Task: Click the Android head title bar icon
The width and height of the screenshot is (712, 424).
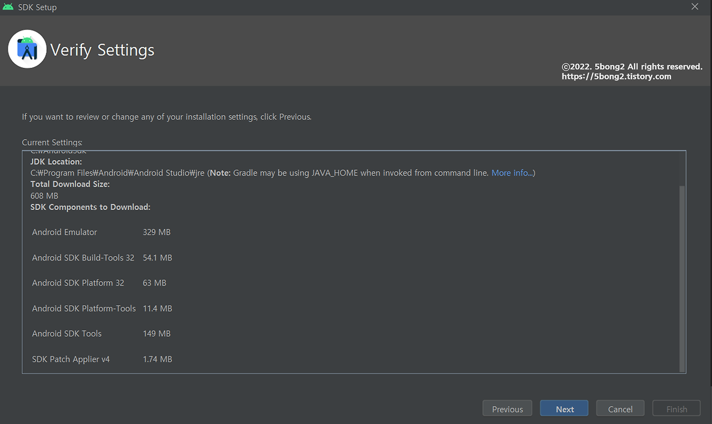Action: click(8, 7)
